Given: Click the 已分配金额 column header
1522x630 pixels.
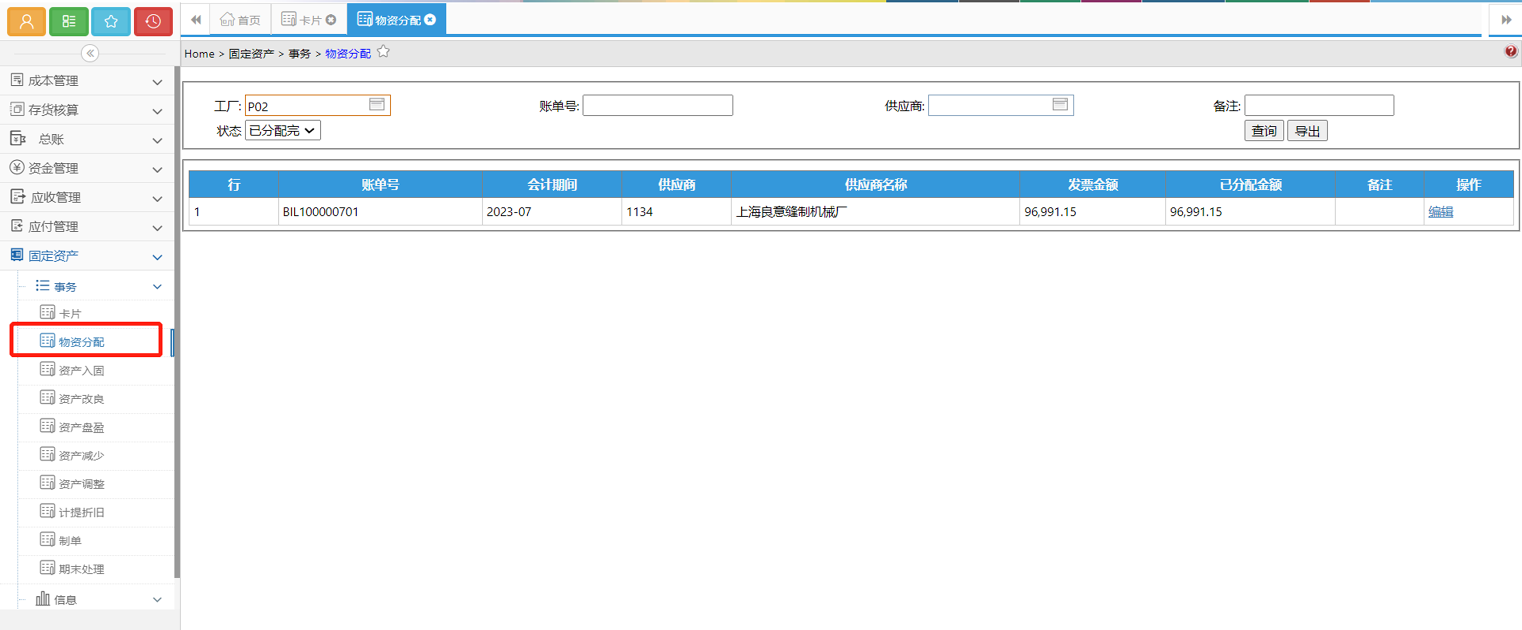Looking at the screenshot, I should click(x=1250, y=185).
